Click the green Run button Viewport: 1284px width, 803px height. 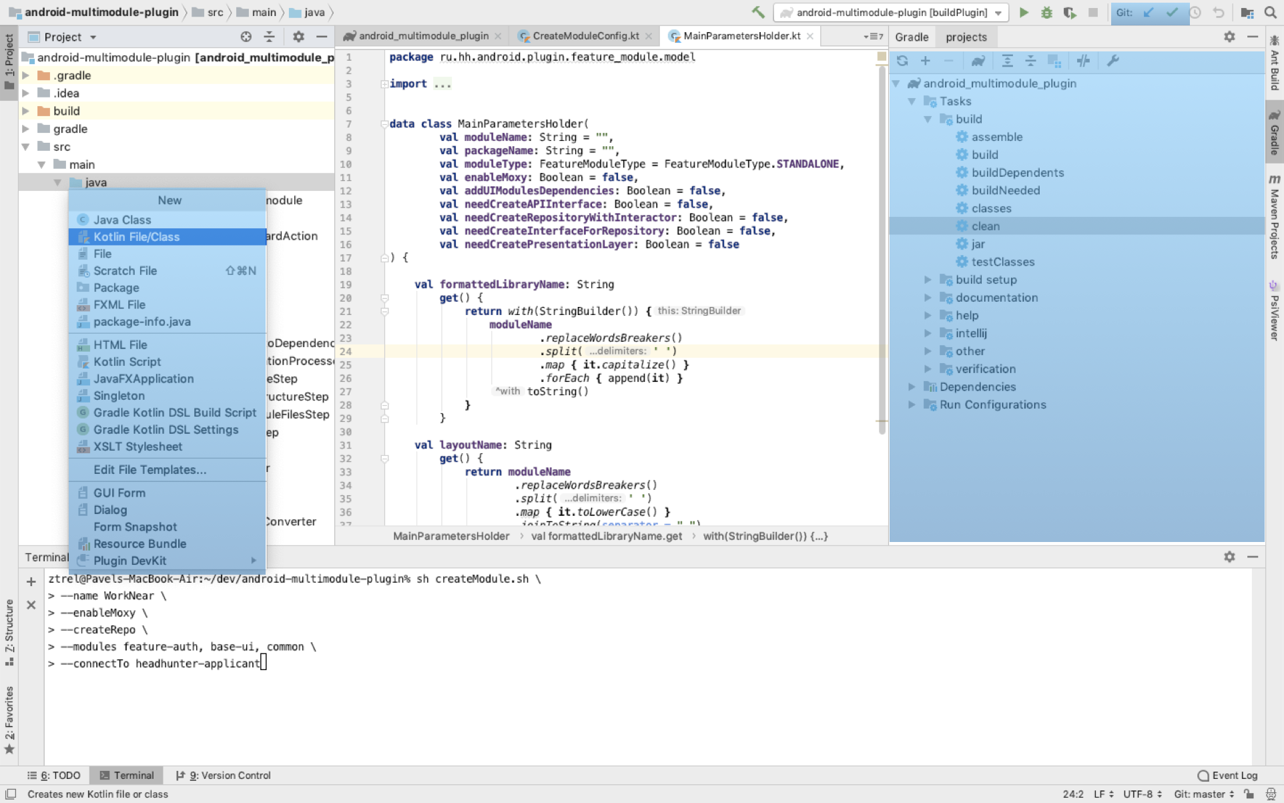click(1024, 13)
